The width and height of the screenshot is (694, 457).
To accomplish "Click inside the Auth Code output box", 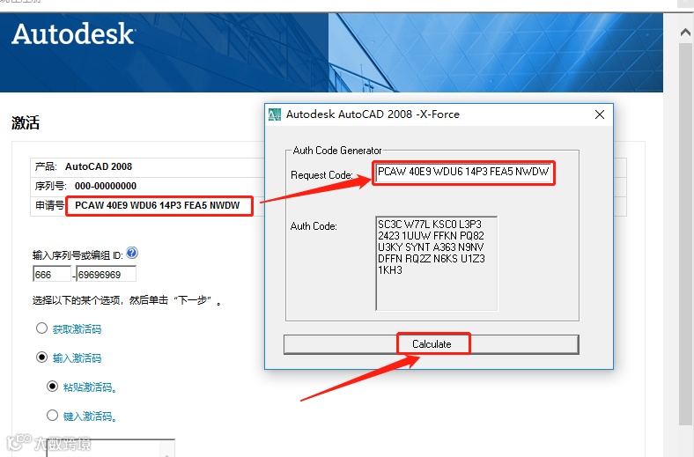I will coord(437,263).
